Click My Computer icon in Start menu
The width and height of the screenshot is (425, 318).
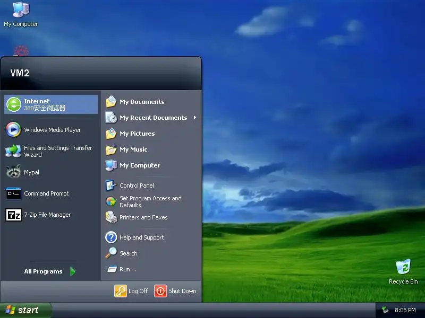pyautogui.click(x=111, y=165)
